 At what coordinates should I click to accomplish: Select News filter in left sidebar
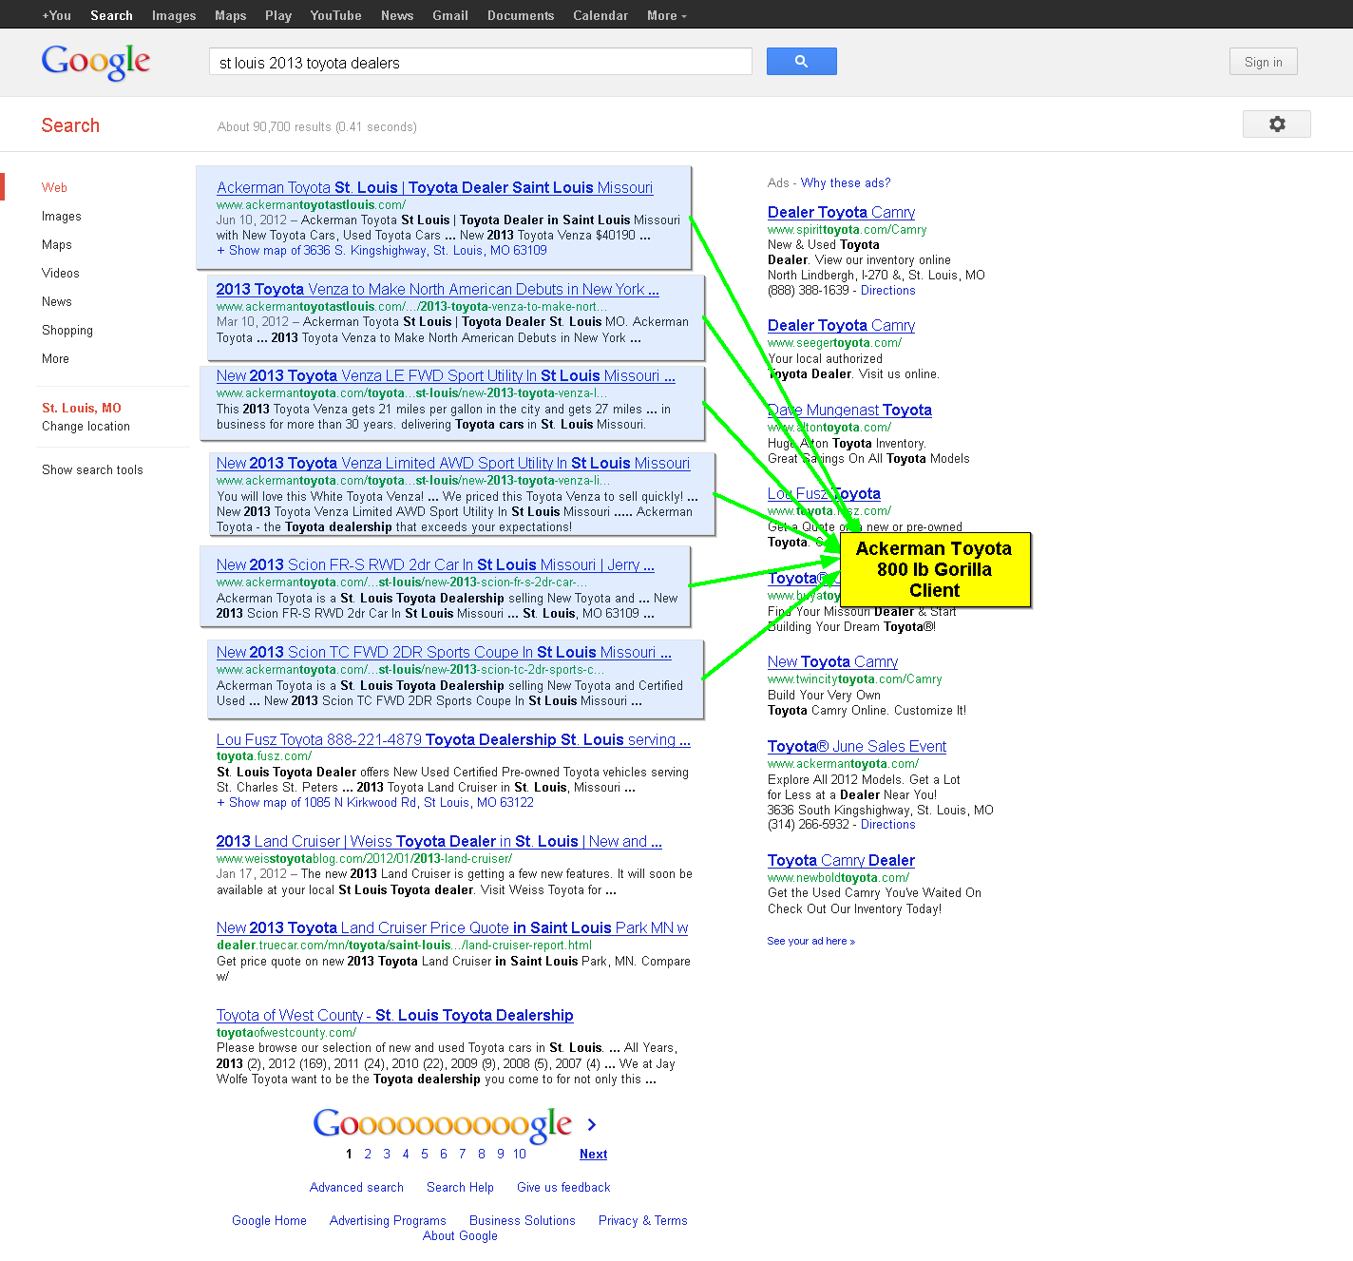point(56,302)
